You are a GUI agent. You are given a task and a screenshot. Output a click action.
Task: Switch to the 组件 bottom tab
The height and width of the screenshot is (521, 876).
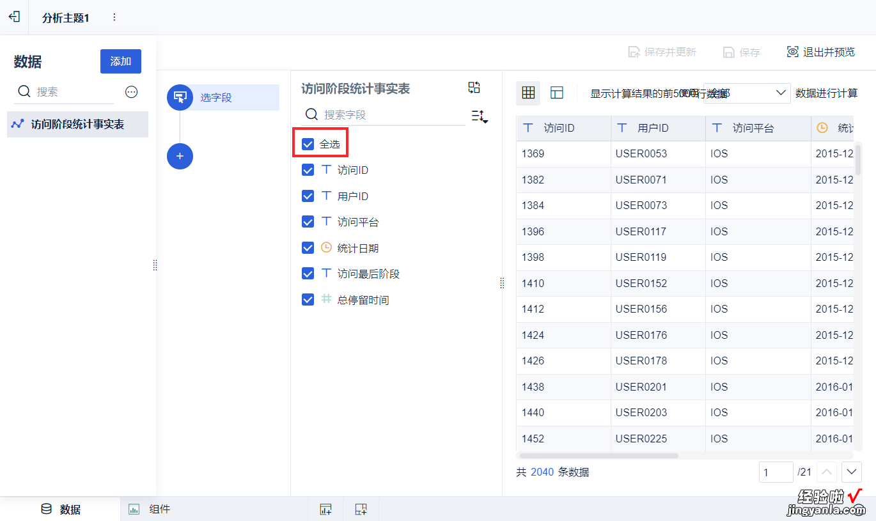(x=150, y=509)
